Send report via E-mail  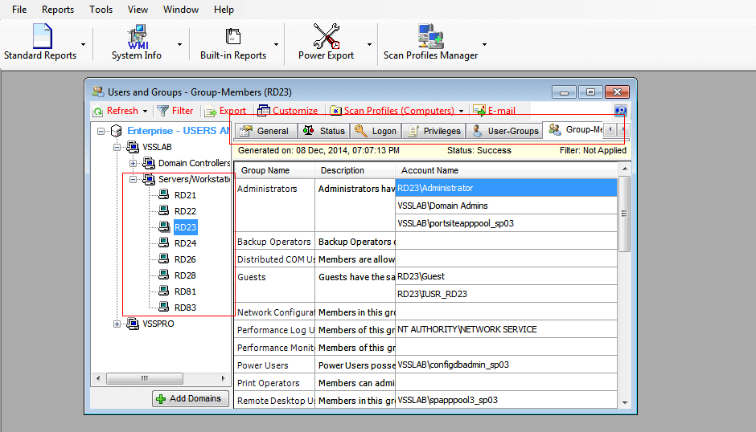494,111
